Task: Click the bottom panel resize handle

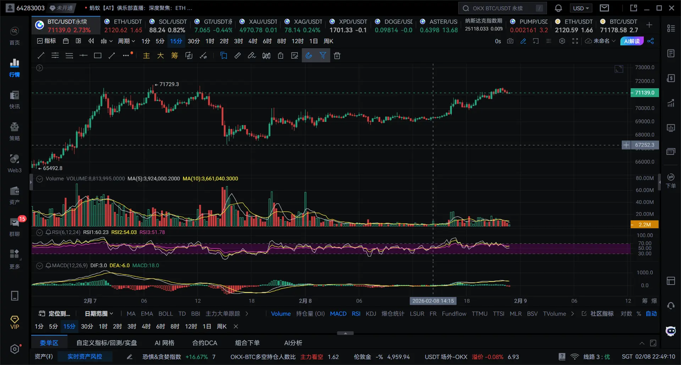Action: pos(345,333)
